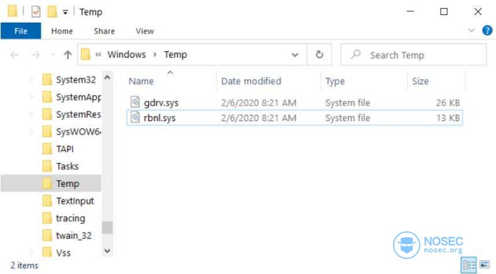Click navigation pane scroll down arrow
This screenshot has width=496, height=274.
tap(107, 251)
